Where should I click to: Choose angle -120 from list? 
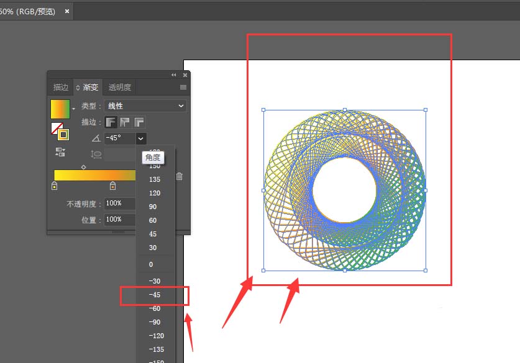click(x=157, y=336)
